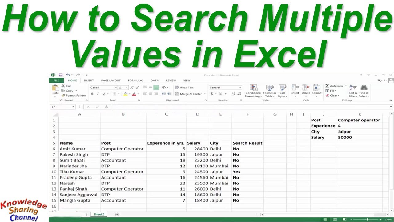Apply Middle Align to the cell

point(151,88)
